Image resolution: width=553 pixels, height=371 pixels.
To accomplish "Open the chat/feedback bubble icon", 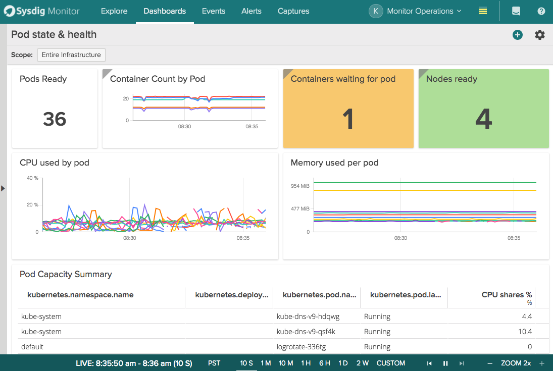I will pos(516,11).
